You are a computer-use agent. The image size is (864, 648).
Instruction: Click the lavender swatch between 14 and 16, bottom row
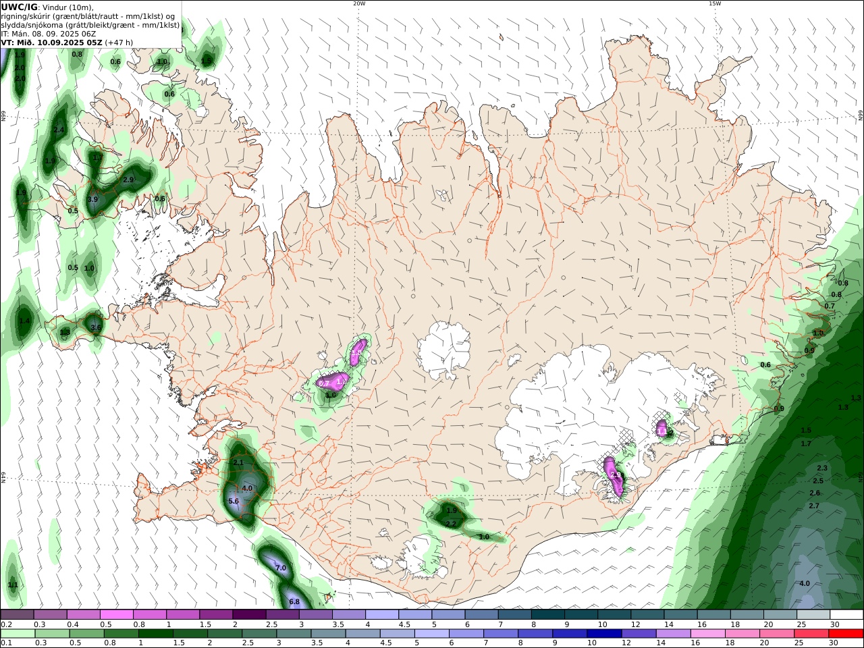(673, 634)
